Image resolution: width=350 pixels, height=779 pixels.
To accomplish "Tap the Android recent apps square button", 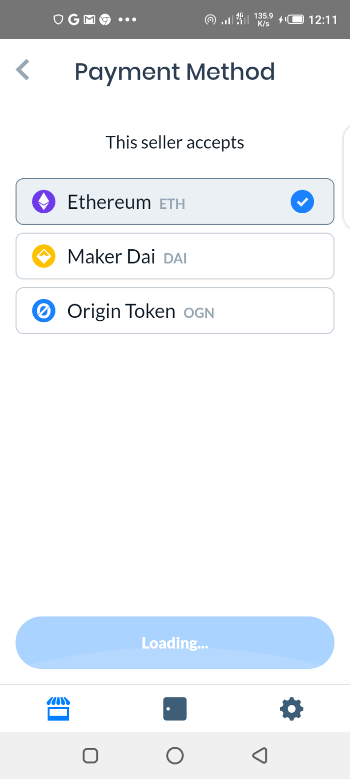I will (90, 755).
